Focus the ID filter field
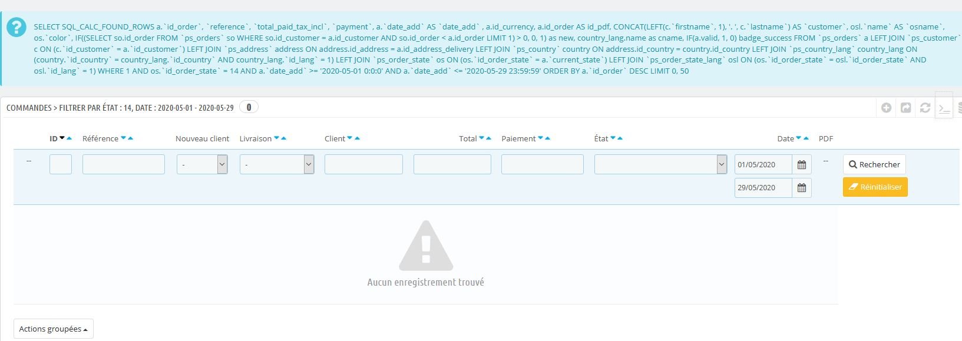 point(61,164)
